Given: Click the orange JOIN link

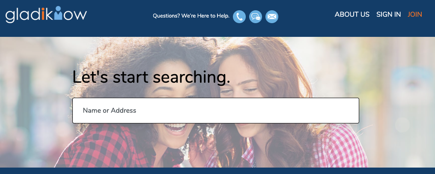Looking at the screenshot, I should (x=415, y=15).
